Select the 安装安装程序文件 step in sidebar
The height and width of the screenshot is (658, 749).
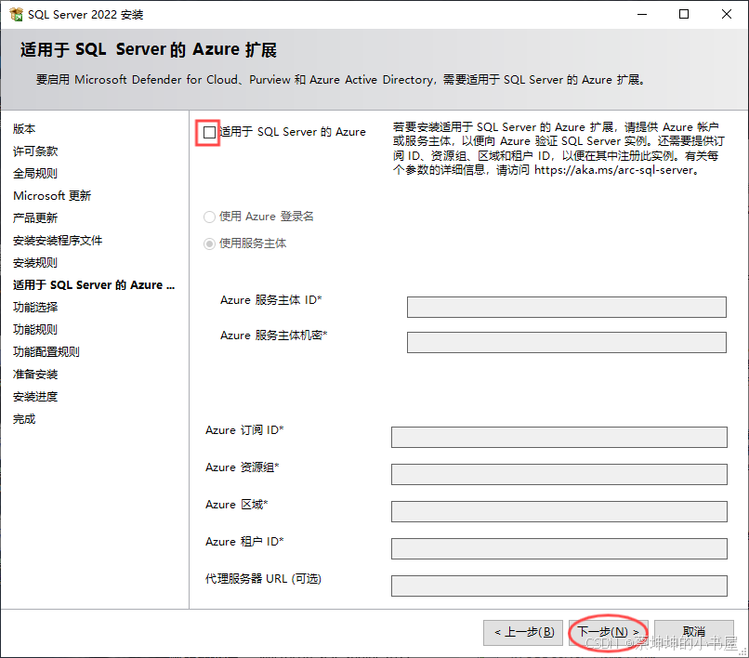pyautogui.click(x=58, y=241)
